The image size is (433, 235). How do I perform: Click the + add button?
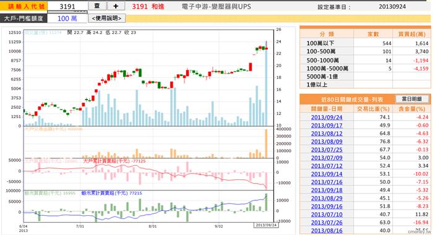[x=116, y=6]
